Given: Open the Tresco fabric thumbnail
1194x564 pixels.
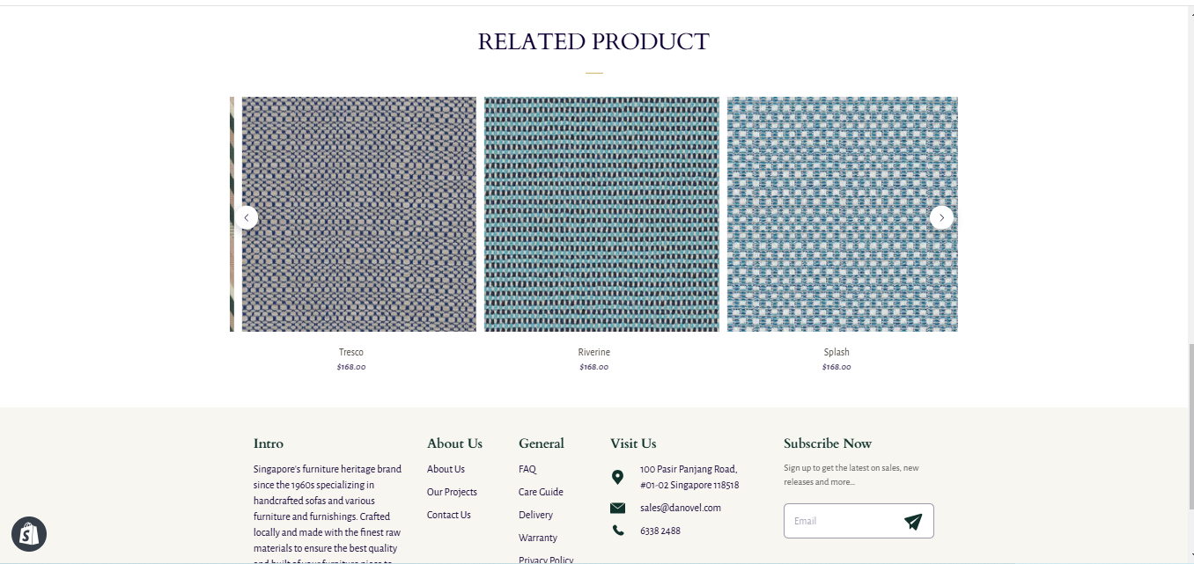Looking at the screenshot, I should click(x=358, y=214).
